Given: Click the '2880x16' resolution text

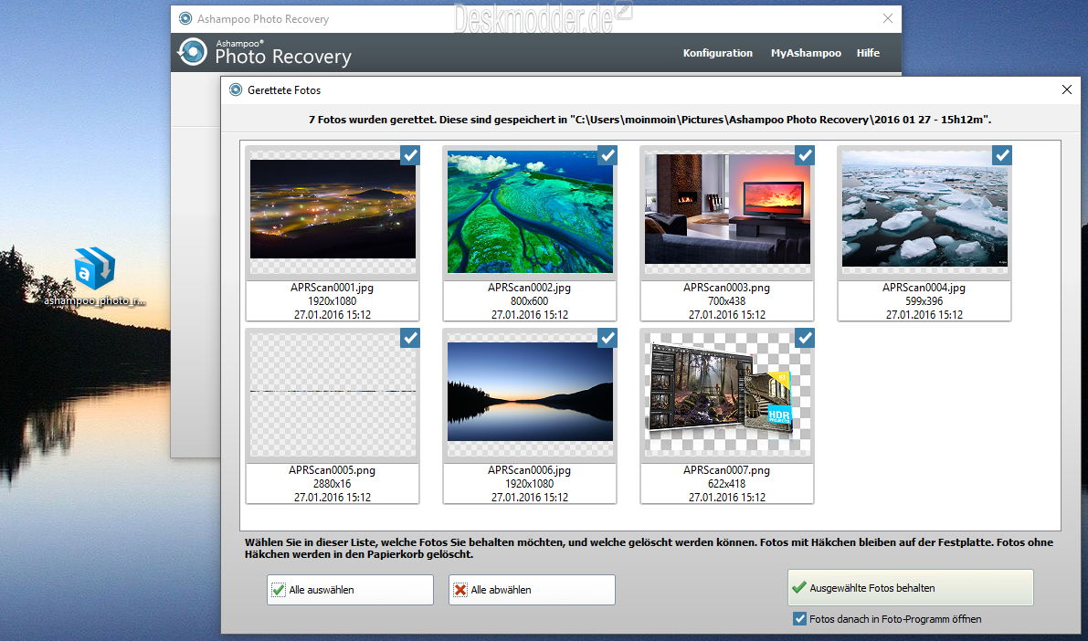Looking at the screenshot, I should (x=333, y=484).
